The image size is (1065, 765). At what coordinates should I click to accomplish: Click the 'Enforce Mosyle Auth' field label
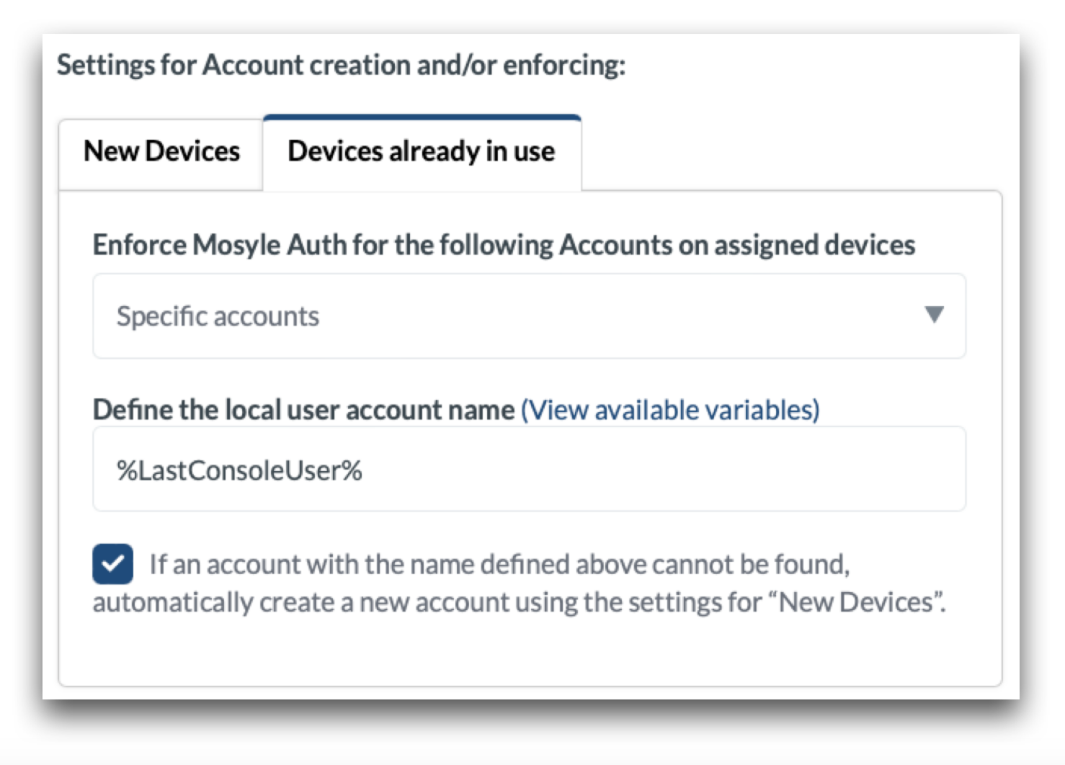point(503,245)
